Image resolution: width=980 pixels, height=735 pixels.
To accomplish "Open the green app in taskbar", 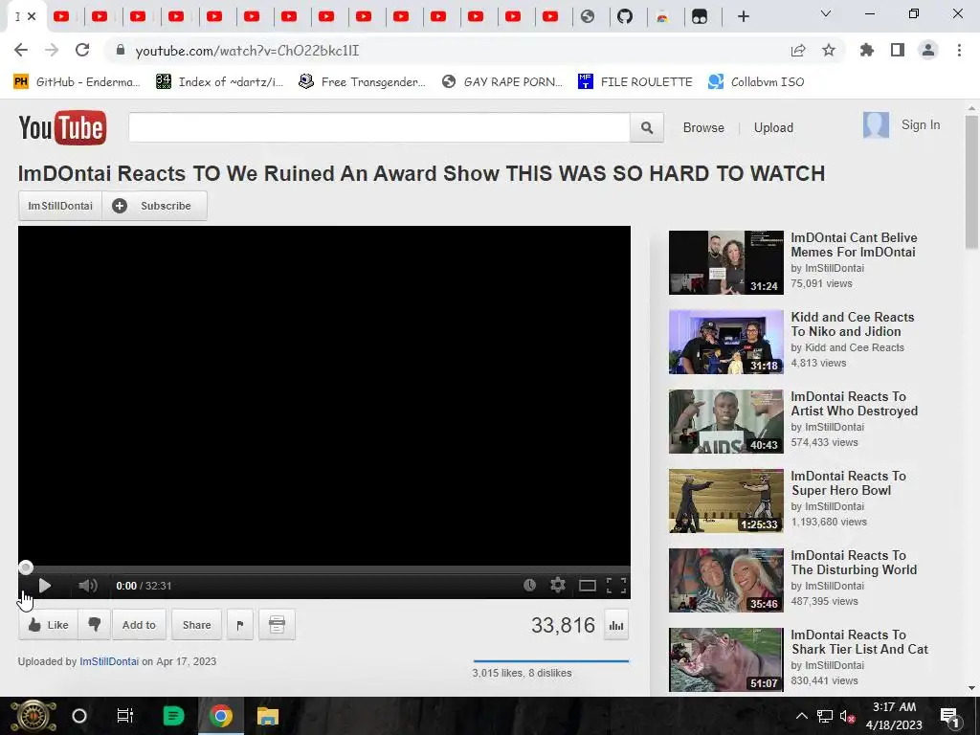I will point(173,716).
